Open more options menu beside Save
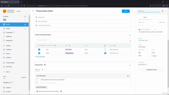 pos(132,11)
